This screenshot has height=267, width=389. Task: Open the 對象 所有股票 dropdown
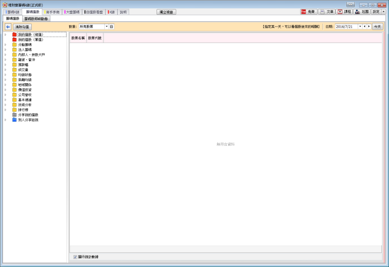(106, 27)
